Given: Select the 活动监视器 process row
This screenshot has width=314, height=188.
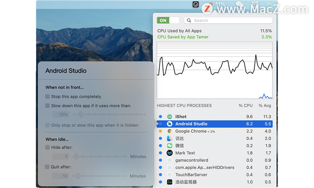Looking at the screenshot, I should (214, 182).
